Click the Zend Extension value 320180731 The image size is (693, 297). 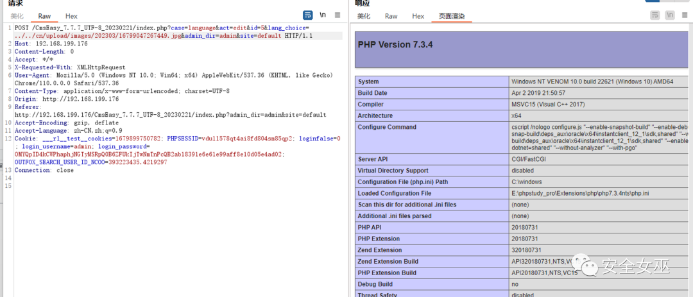point(526,250)
